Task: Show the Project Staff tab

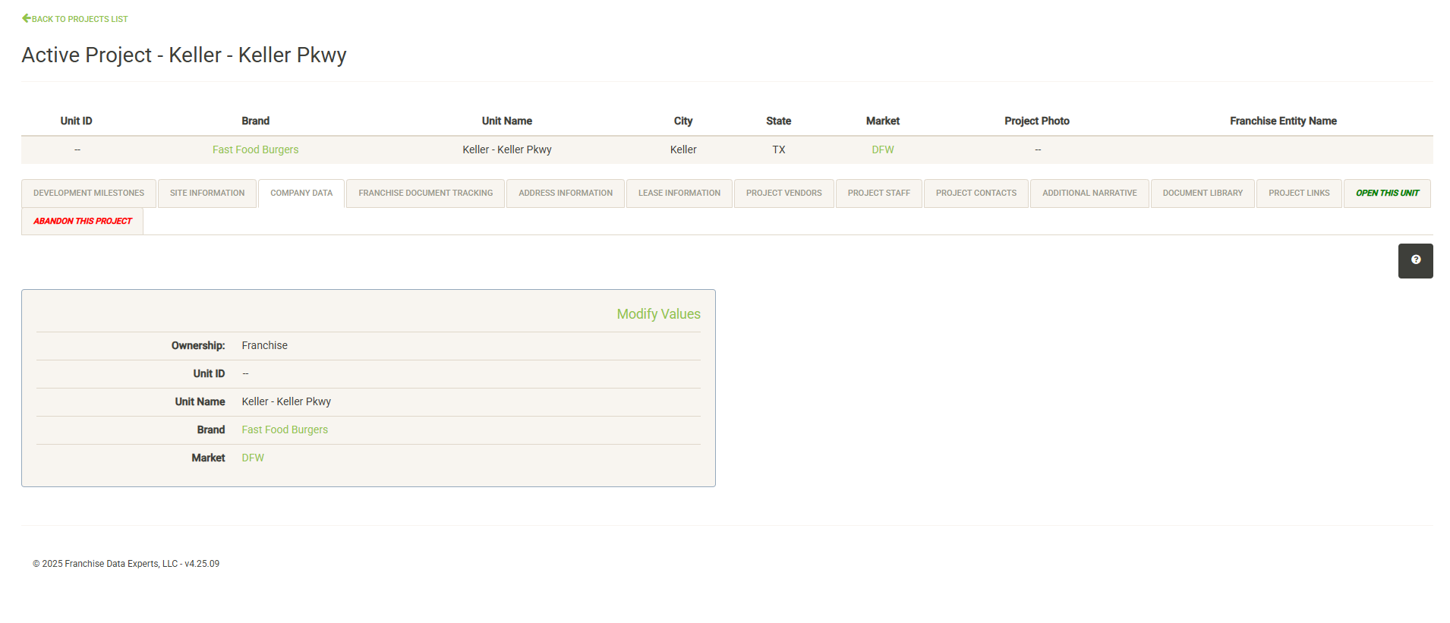Action: pyautogui.click(x=878, y=194)
